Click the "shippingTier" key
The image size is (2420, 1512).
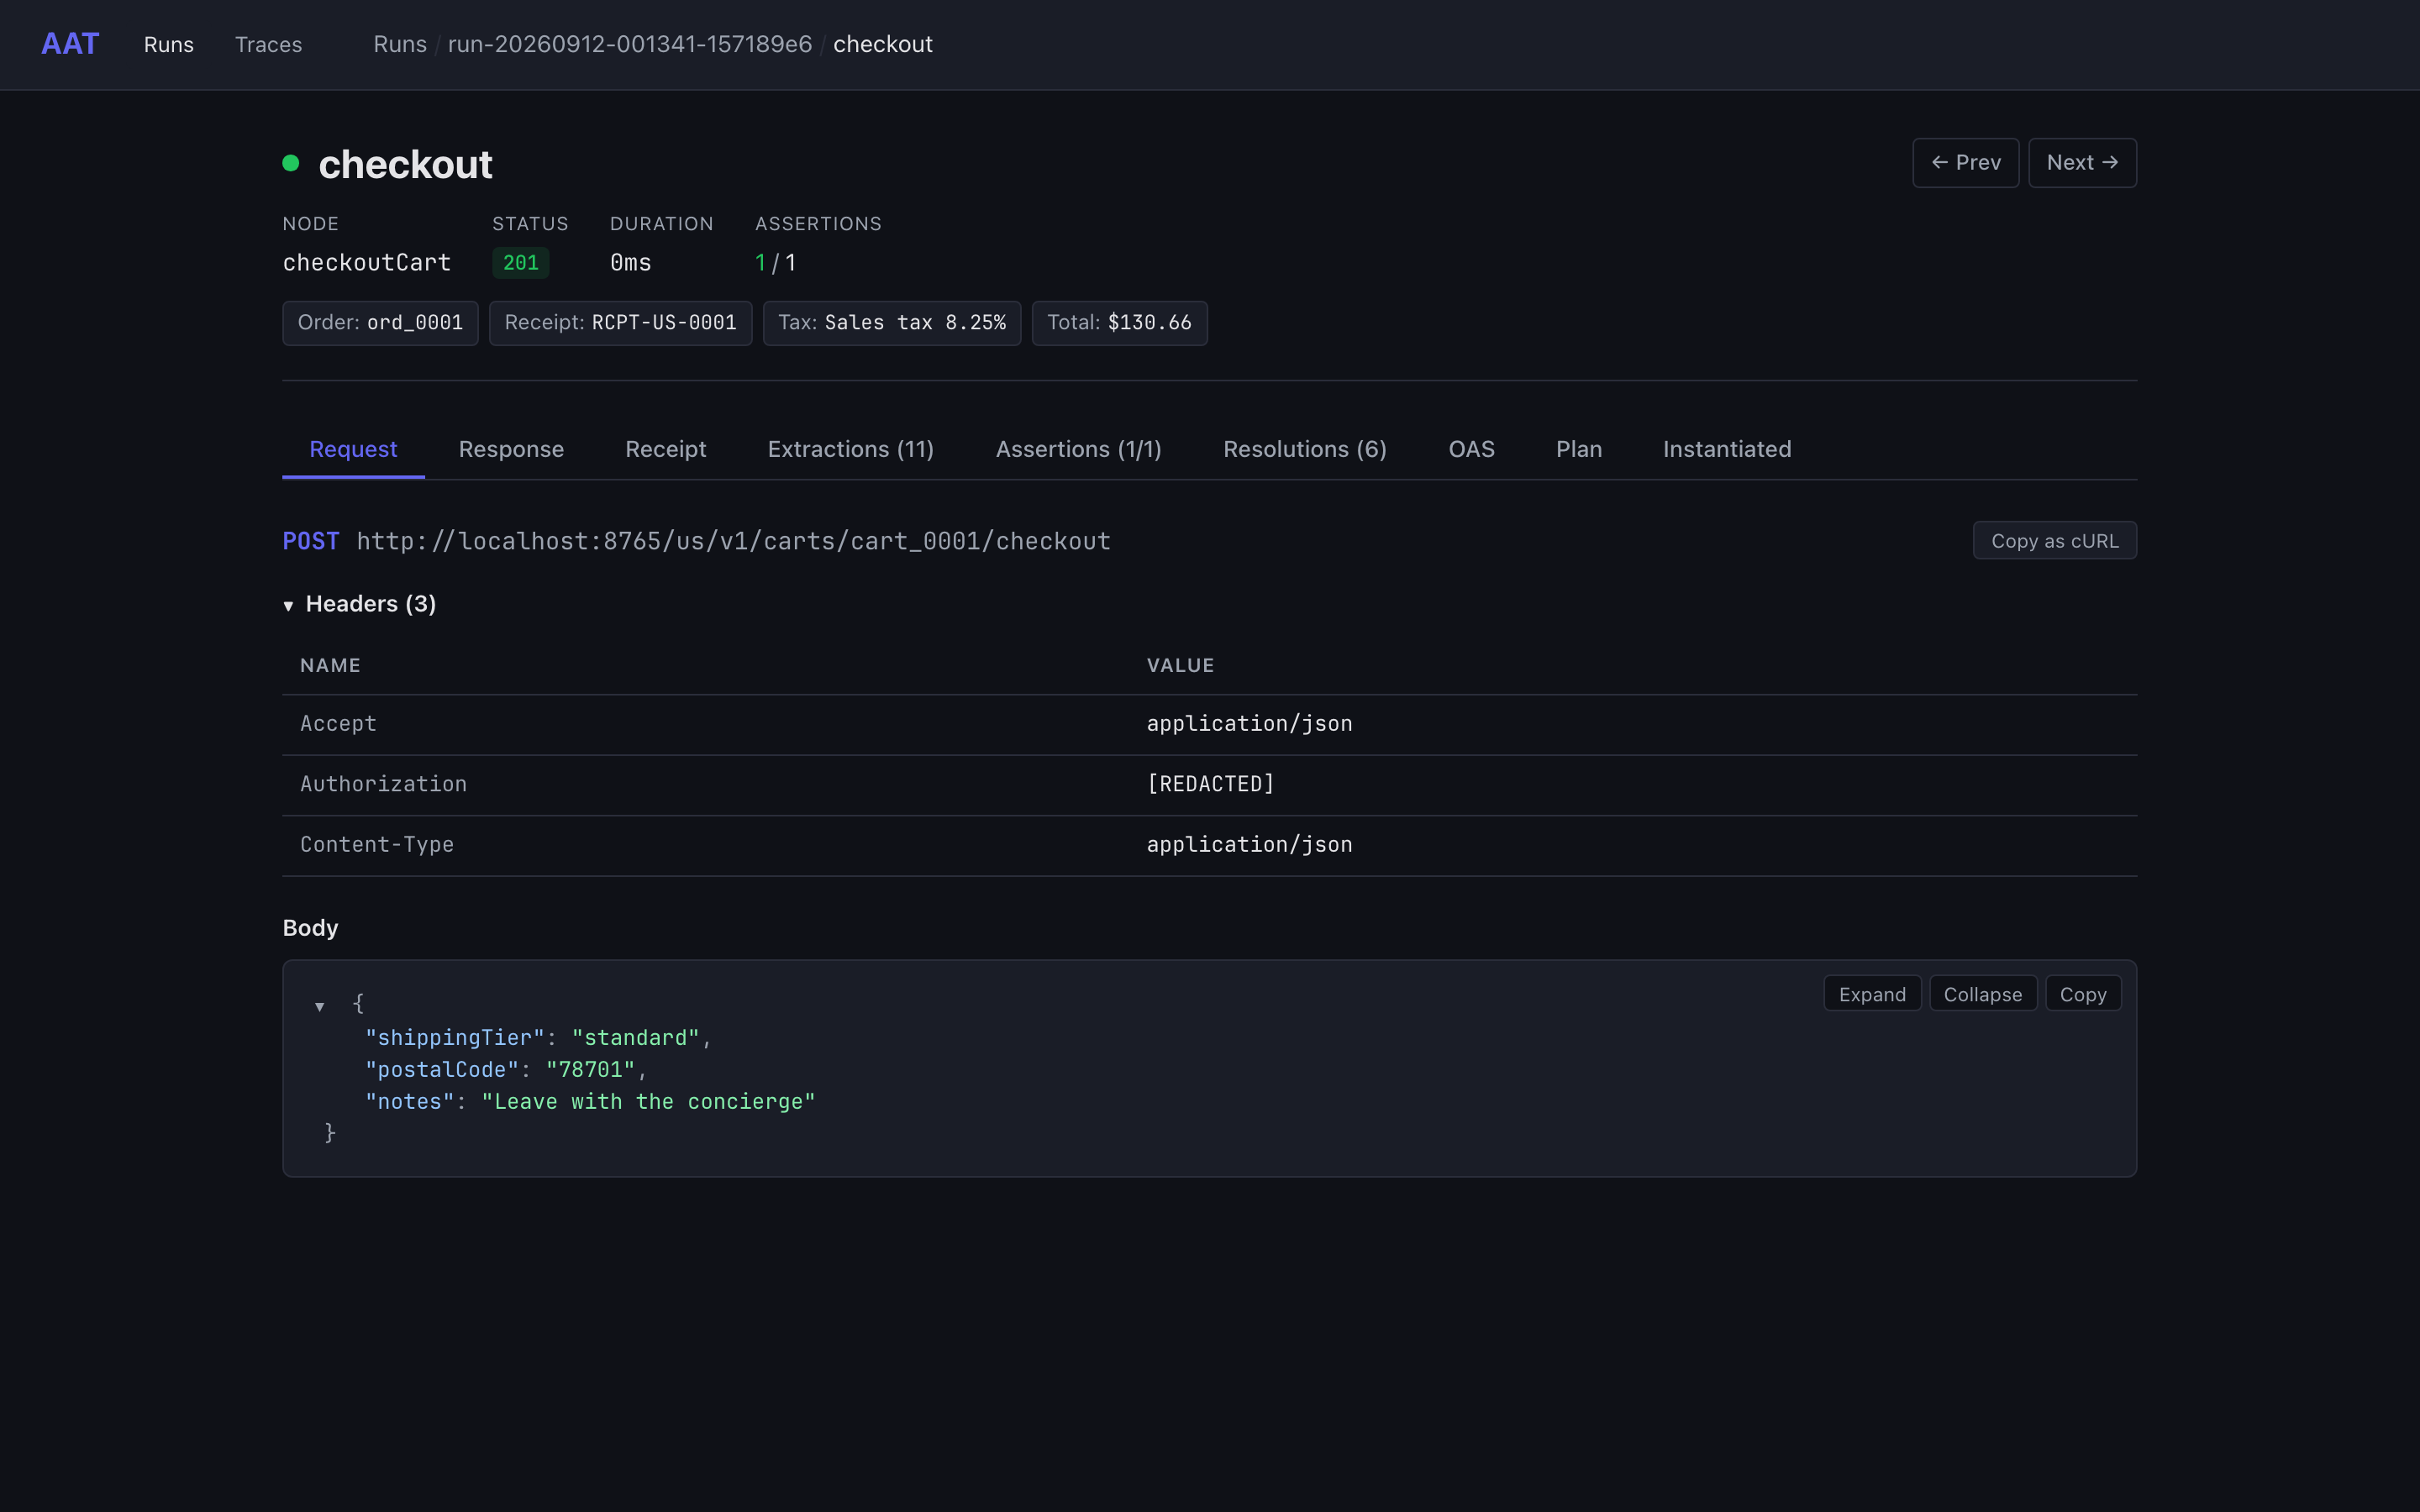click(454, 1038)
